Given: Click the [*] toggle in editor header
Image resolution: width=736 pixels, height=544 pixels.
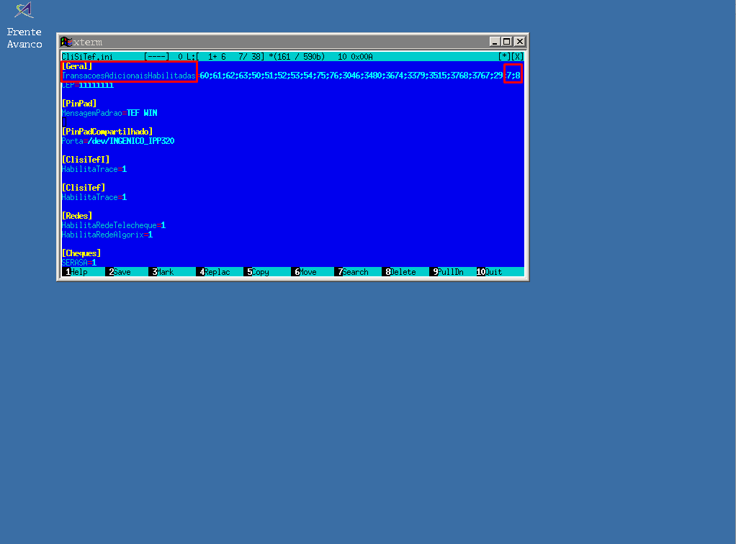Looking at the screenshot, I should (x=504, y=57).
